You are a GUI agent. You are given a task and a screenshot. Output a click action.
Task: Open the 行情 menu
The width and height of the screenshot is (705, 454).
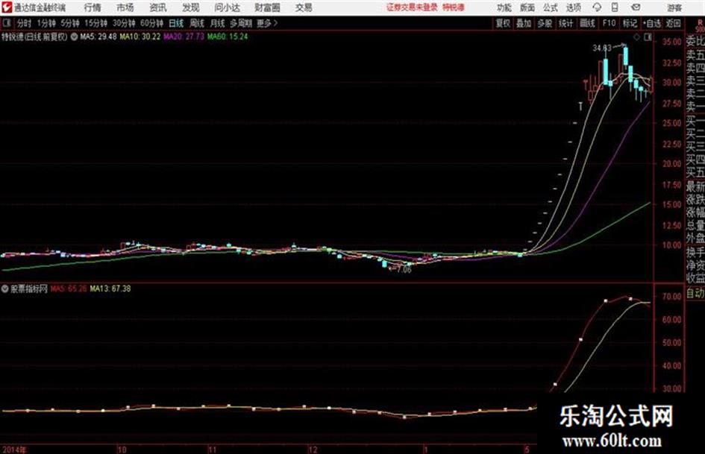pyautogui.click(x=93, y=7)
